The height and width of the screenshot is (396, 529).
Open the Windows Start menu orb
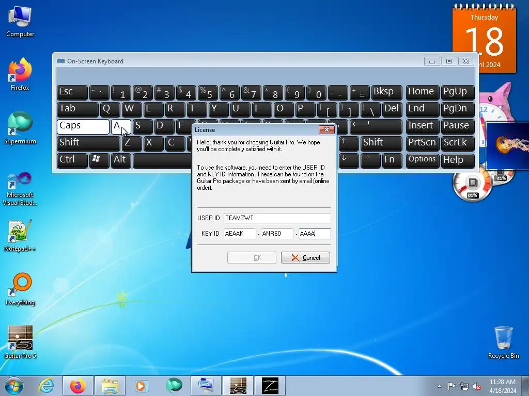tap(14, 386)
